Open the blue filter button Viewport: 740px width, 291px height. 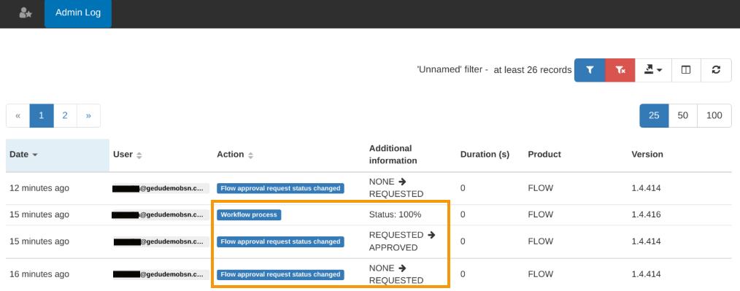(590, 70)
